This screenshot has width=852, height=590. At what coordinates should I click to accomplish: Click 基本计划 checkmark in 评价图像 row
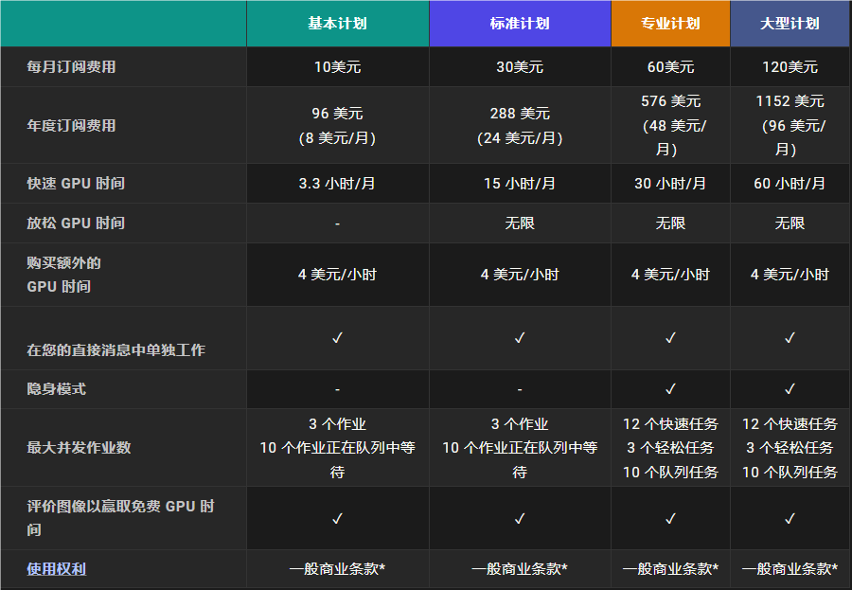337,518
